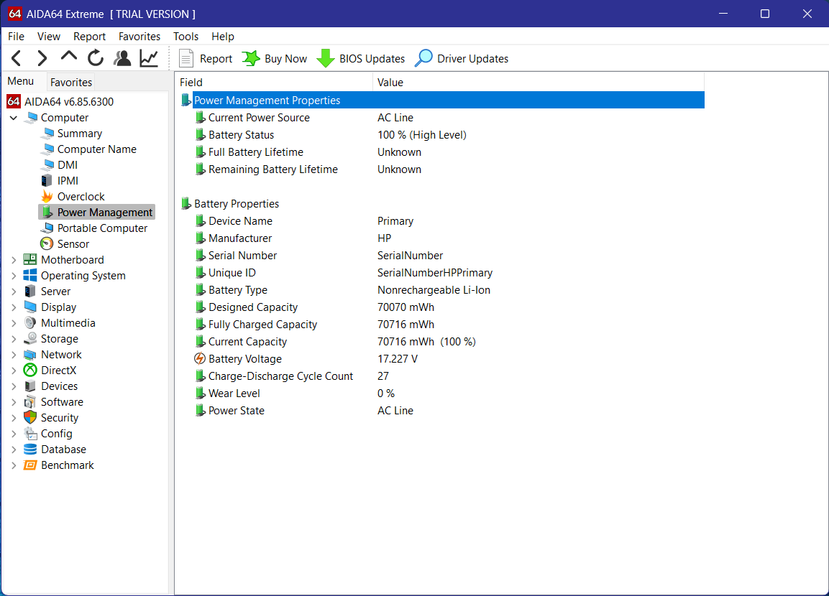Refresh the page with the circular arrow
Image resolution: width=829 pixels, height=596 pixels.
[96, 58]
